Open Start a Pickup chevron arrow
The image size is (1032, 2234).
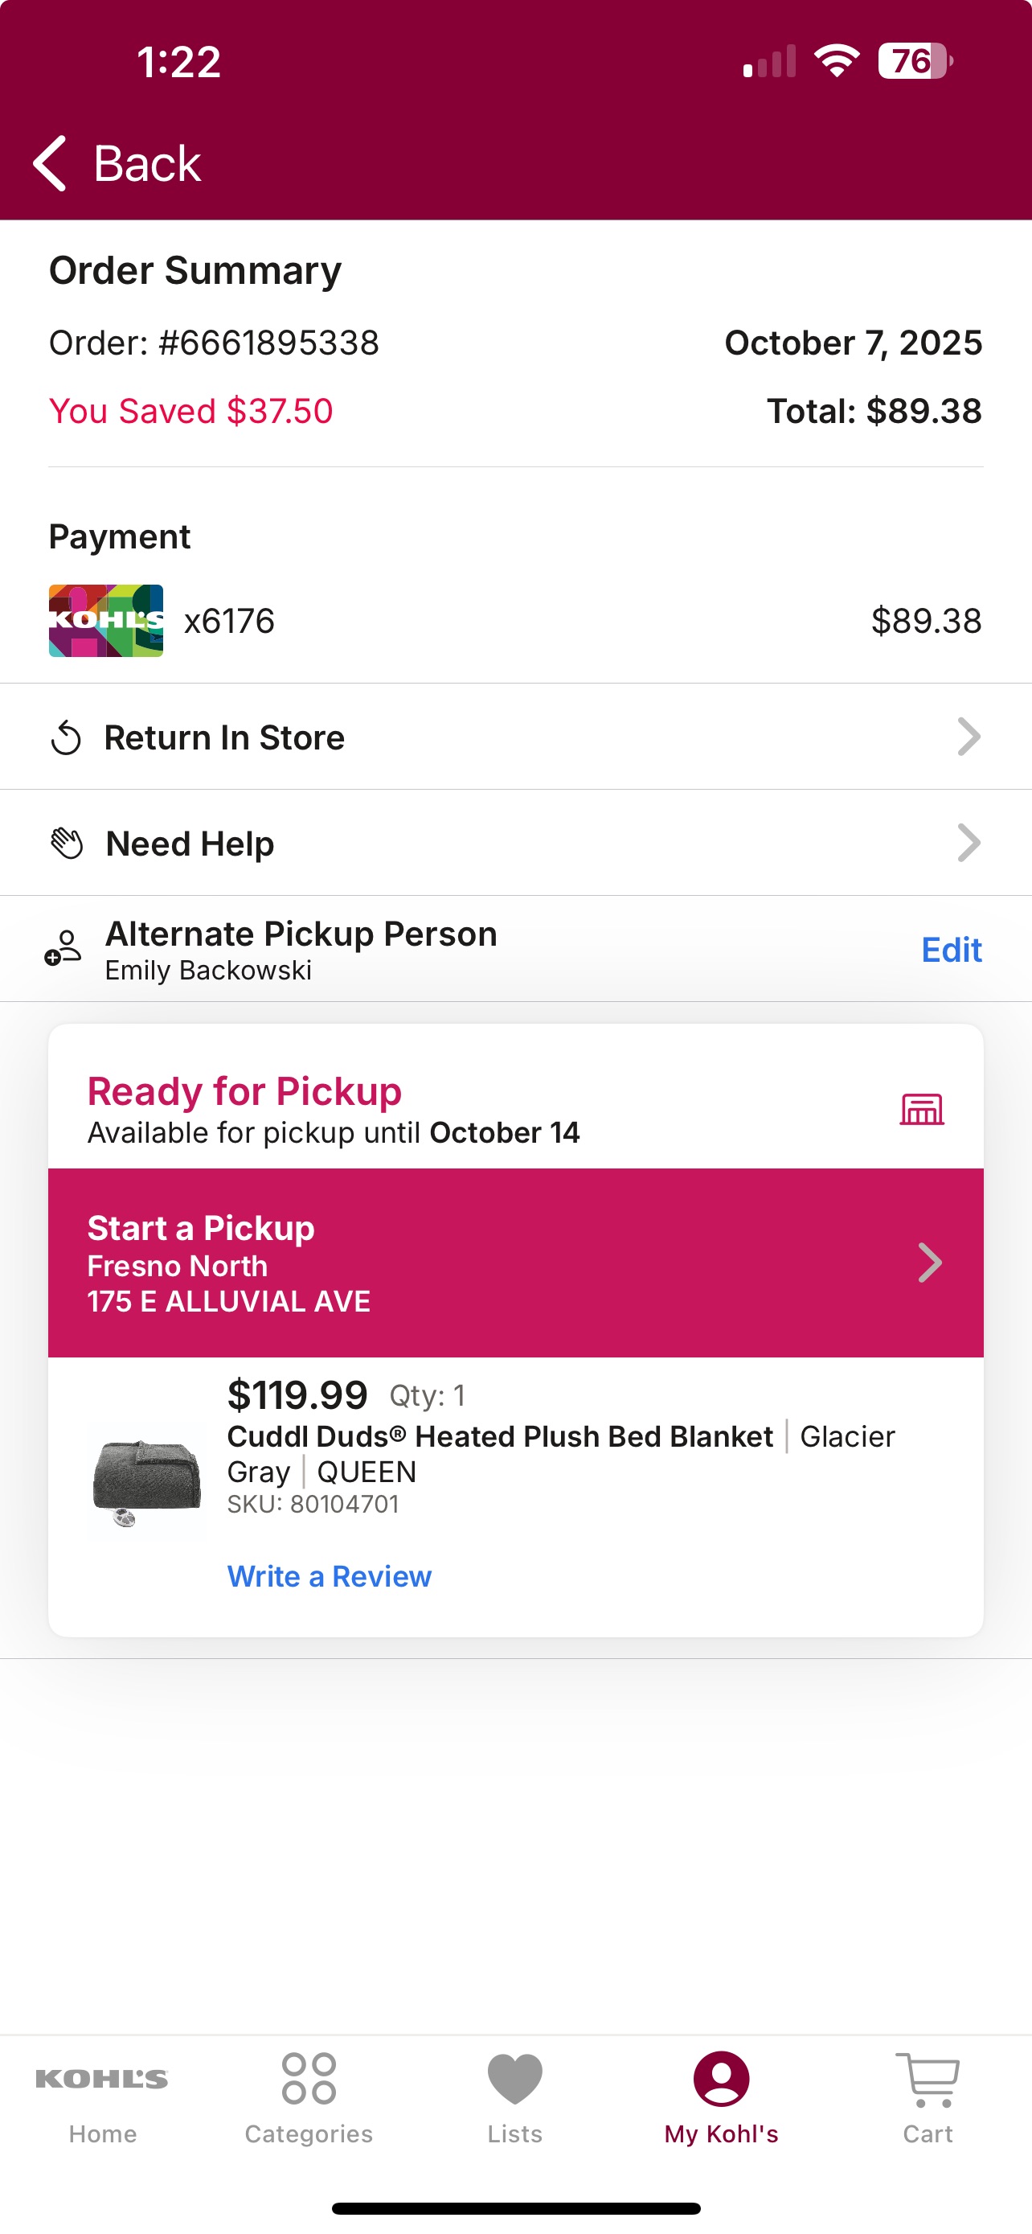[x=930, y=1263]
